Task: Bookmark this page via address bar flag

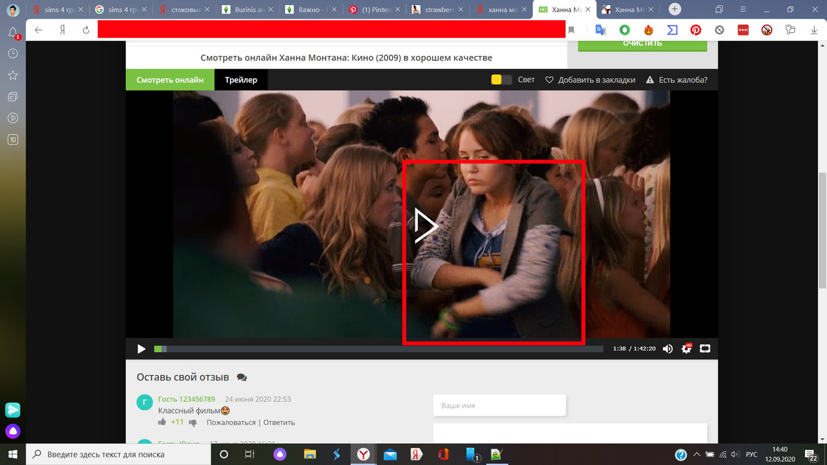Action: pyautogui.click(x=571, y=30)
